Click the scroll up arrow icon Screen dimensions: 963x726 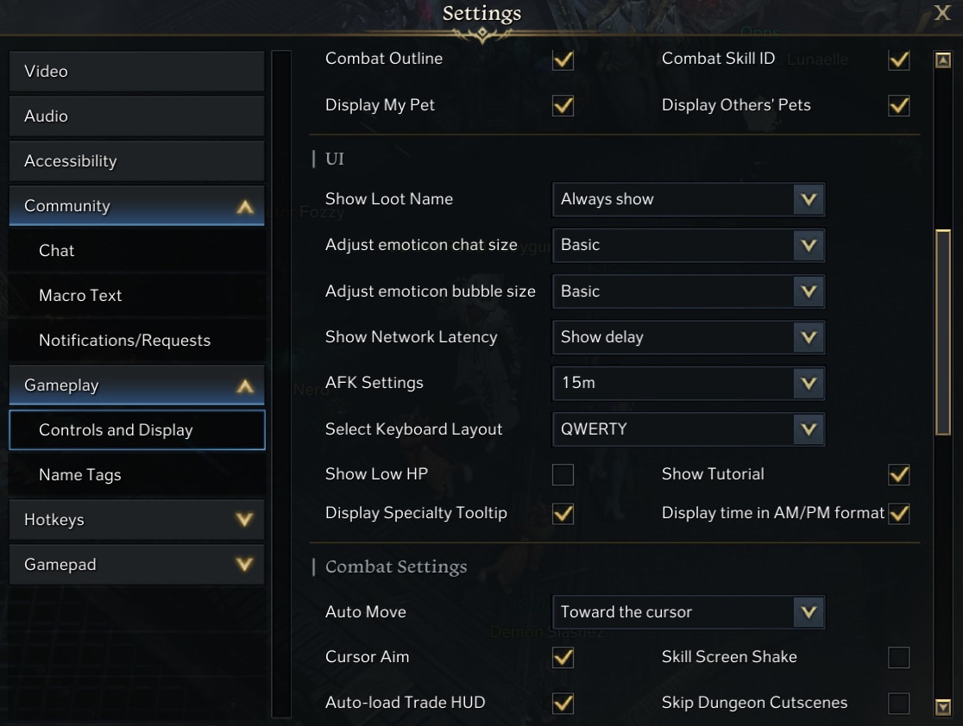click(943, 60)
